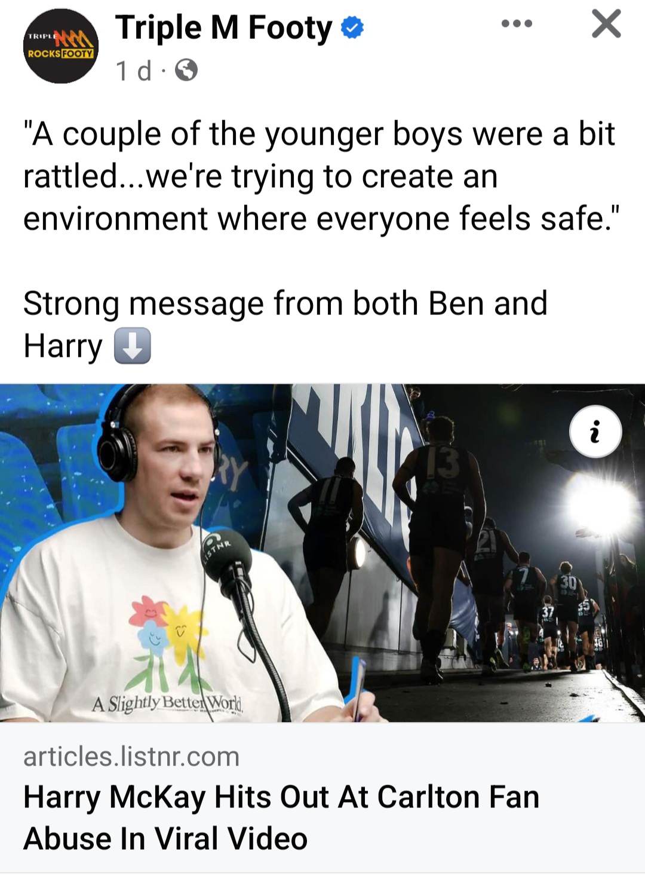645x878 pixels.
Task: Click the globe public audience icon
Action: coord(186,71)
